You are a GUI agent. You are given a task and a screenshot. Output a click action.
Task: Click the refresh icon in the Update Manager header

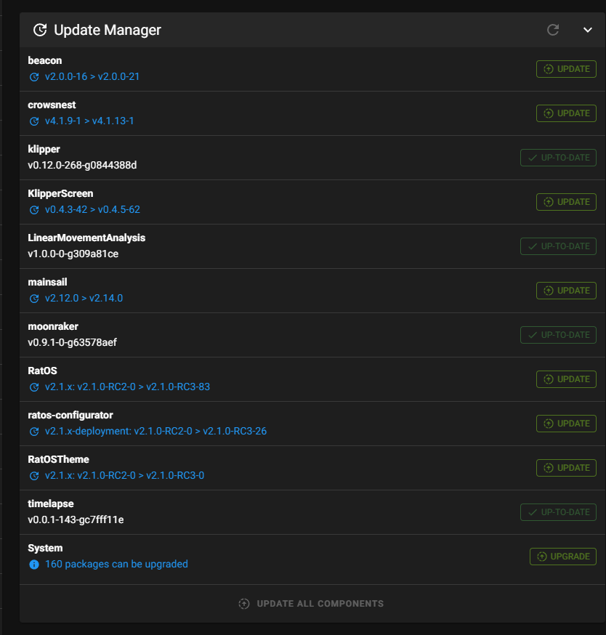(x=553, y=30)
